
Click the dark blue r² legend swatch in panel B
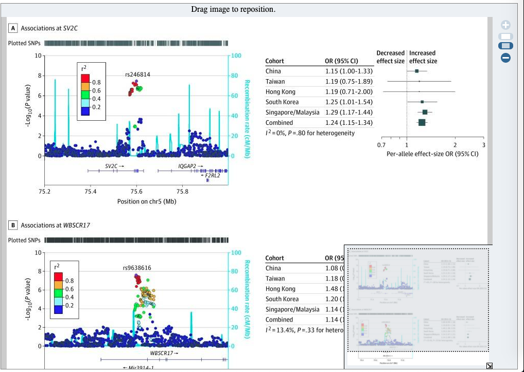[58, 310]
